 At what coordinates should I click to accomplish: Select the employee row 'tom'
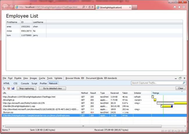click(x=94, y=35)
